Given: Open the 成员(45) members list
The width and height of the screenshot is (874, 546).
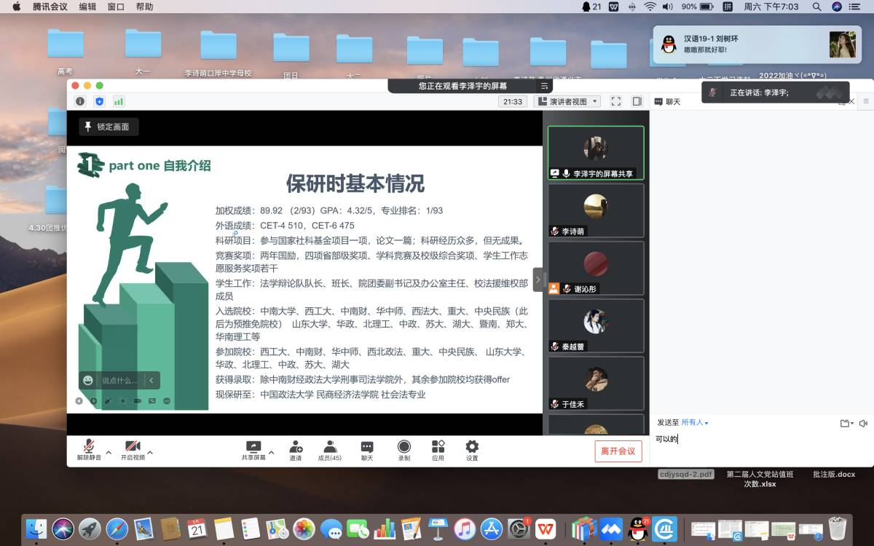Looking at the screenshot, I should tap(330, 449).
